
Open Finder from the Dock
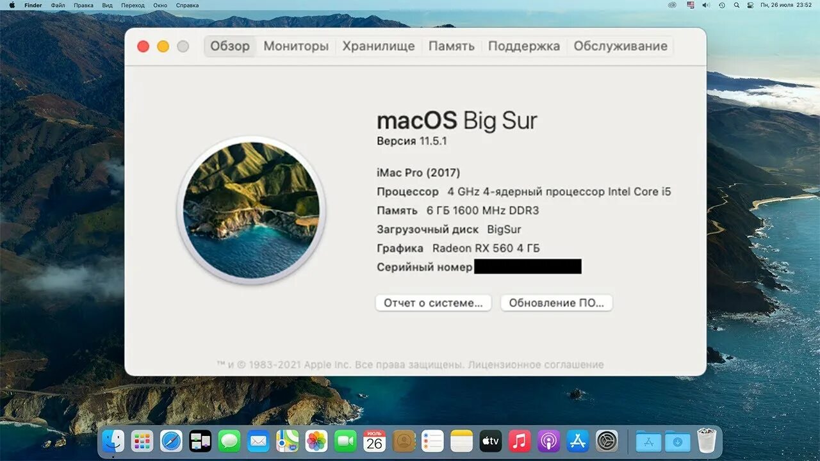[113, 441]
